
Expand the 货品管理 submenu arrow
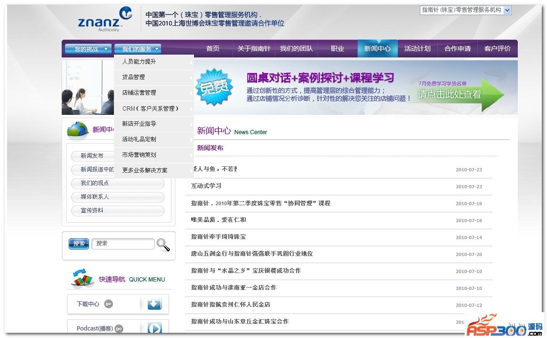pyautogui.click(x=191, y=77)
